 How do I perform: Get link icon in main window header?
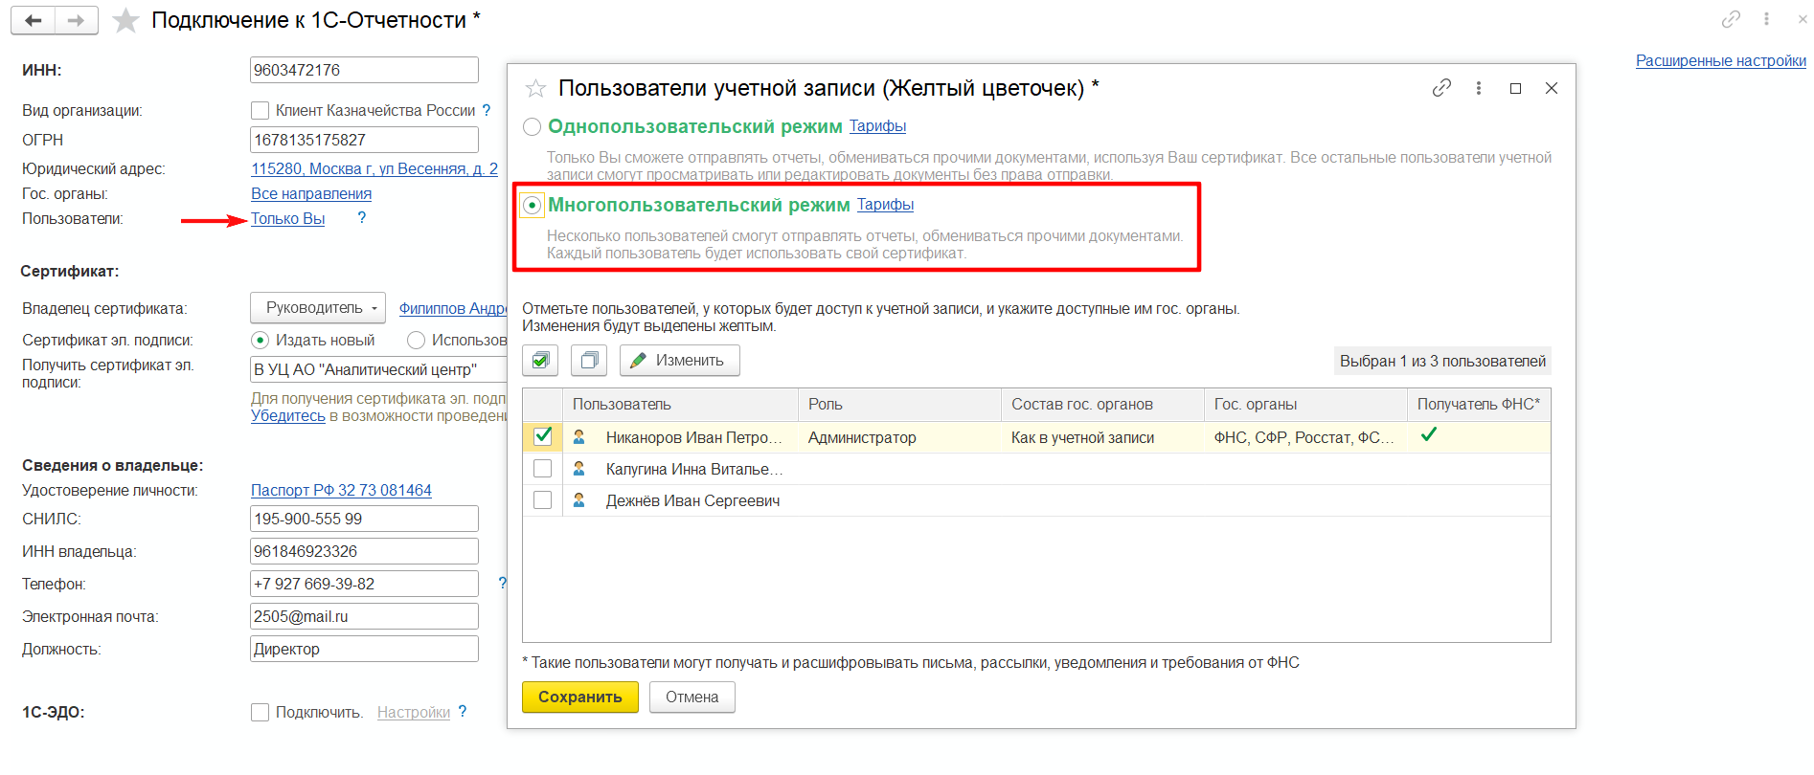coord(1731,19)
